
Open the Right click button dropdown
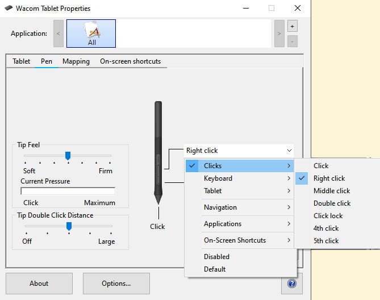239,151
